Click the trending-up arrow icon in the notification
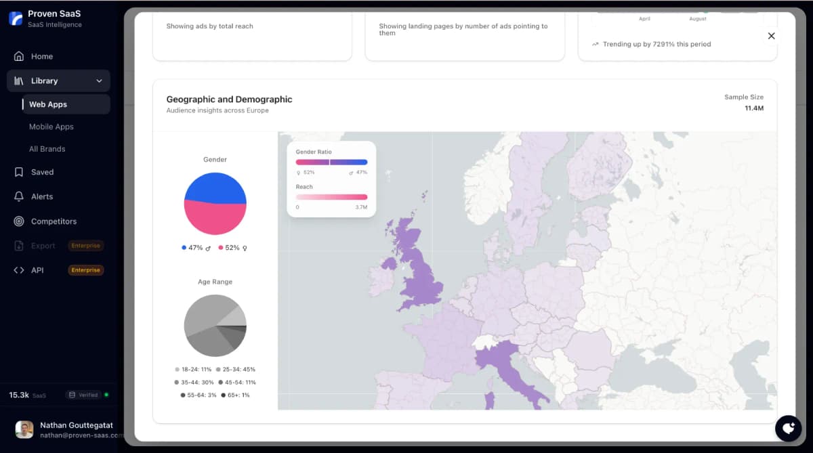Image resolution: width=813 pixels, height=453 pixels. pos(596,43)
